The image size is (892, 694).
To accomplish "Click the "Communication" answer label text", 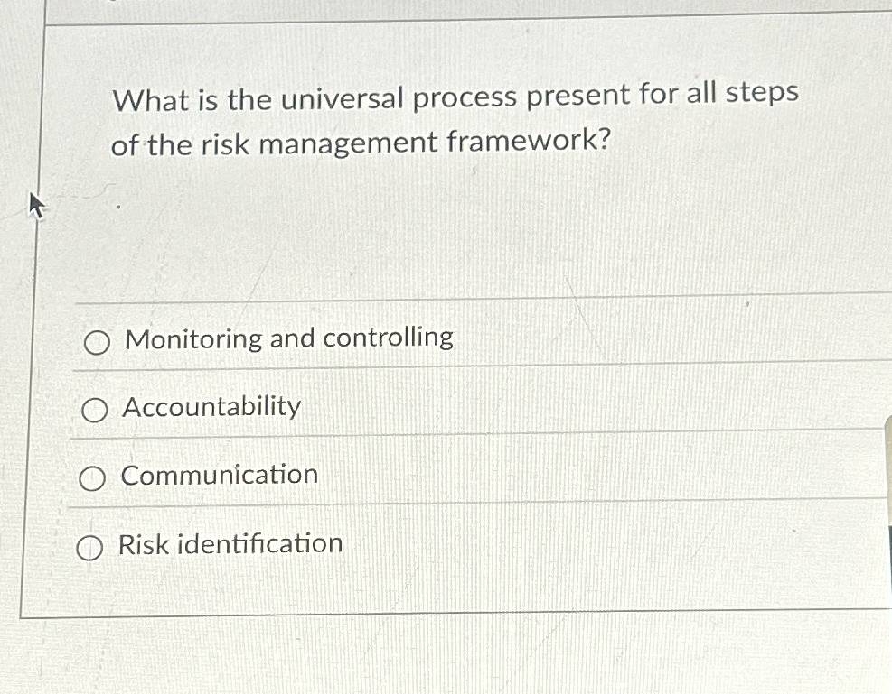I will 219,475.
